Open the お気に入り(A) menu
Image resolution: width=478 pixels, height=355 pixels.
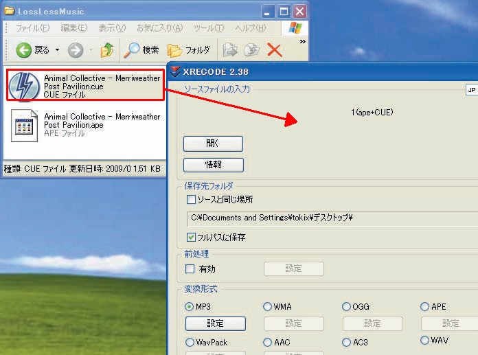tap(160, 28)
